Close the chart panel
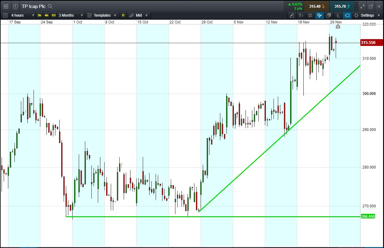The image size is (384, 248). click(379, 6)
